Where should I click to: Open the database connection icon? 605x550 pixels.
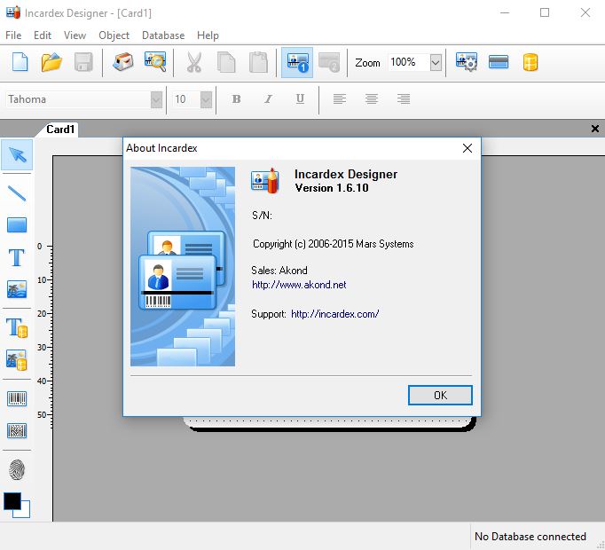[530, 62]
